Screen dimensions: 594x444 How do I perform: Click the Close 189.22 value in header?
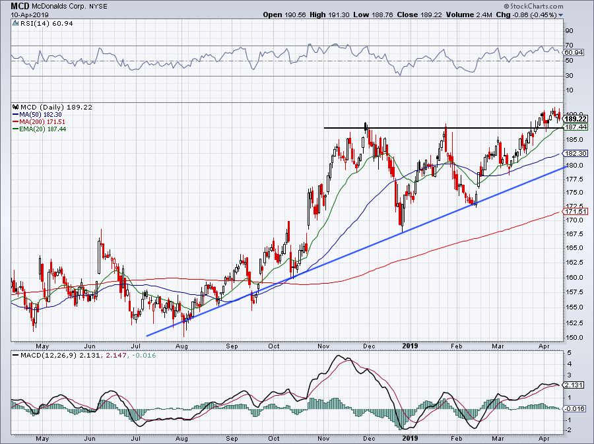(420, 15)
